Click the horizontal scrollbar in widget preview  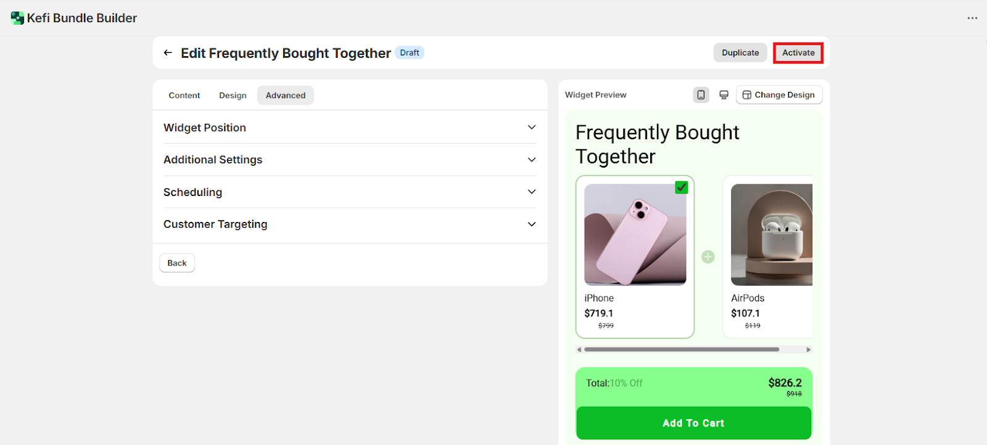tap(681, 349)
